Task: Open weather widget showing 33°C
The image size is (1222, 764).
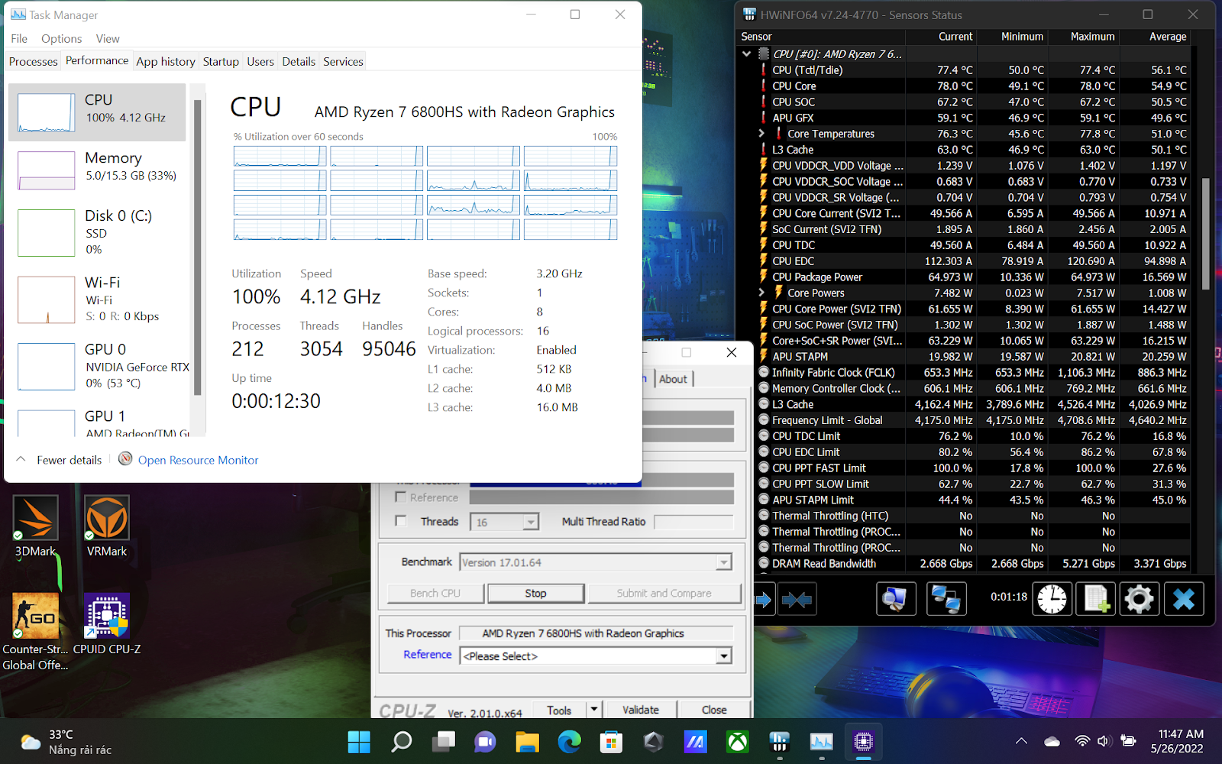Action: pos(67,742)
